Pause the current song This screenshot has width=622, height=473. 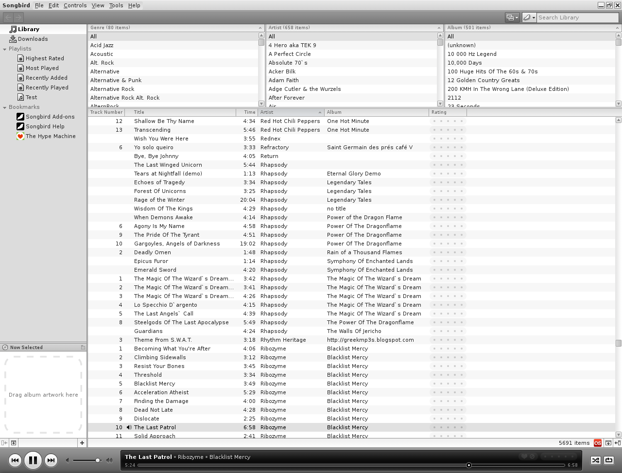[33, 460]
